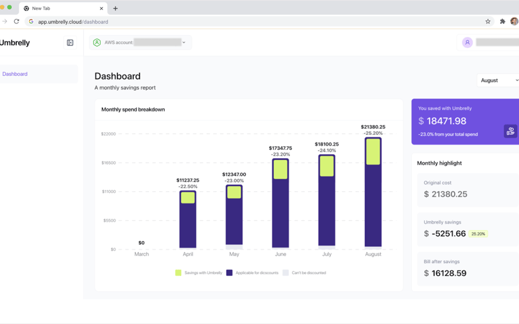Click the Savings with Umbrelly legend swatch

(178, 273)
